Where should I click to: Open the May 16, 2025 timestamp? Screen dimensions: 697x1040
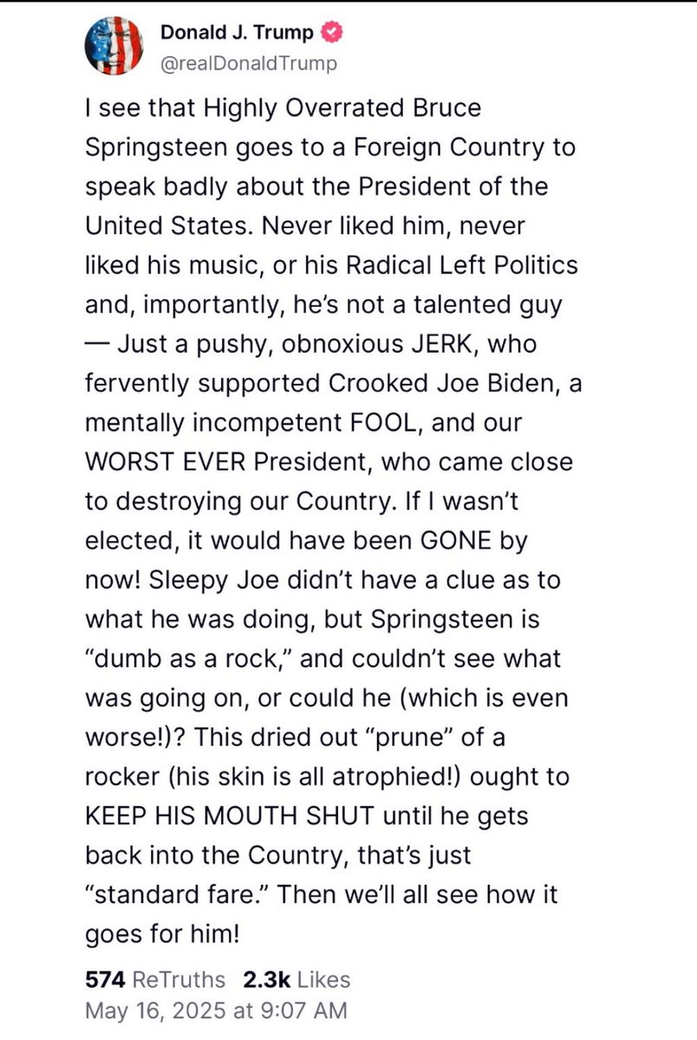[x=216, y=1010]
